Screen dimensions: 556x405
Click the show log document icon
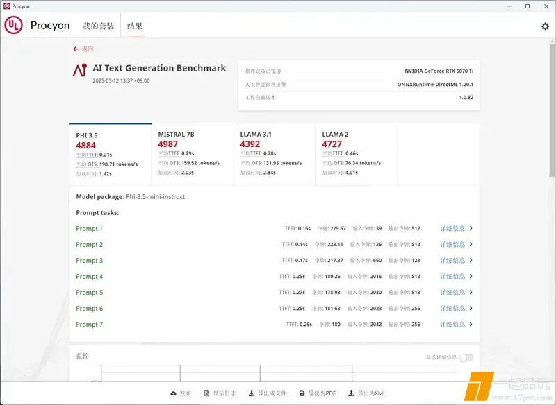coord(206,393)
